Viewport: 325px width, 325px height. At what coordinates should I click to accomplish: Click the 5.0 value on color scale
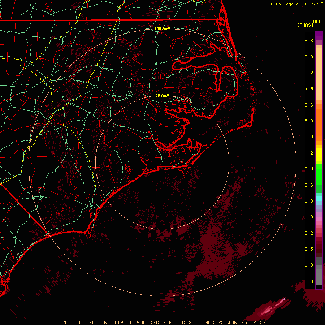pos(309,137)
